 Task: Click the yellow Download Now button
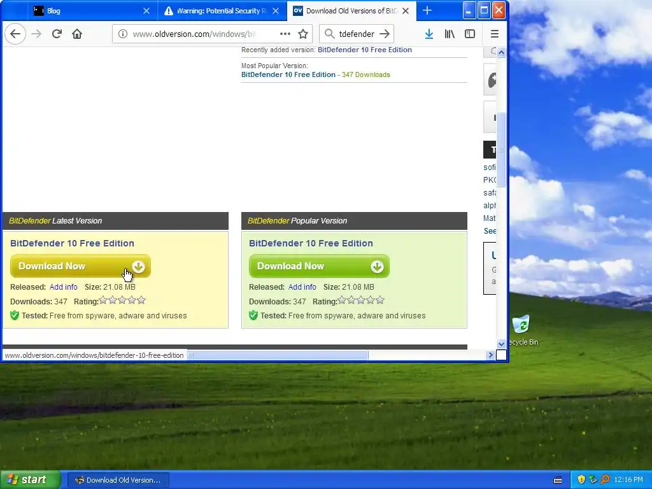pyautogui.click(x=80, y=266)
